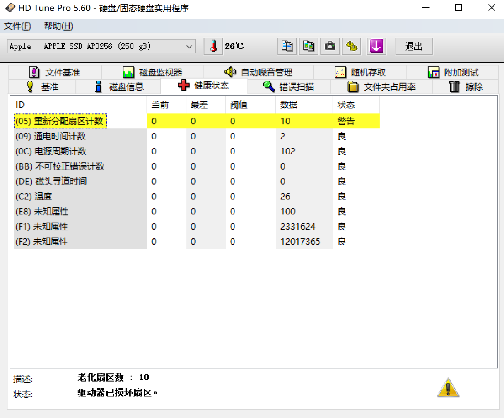Save screenshot with the camera icon
This screenshot has width=504, height=418.
330,46
